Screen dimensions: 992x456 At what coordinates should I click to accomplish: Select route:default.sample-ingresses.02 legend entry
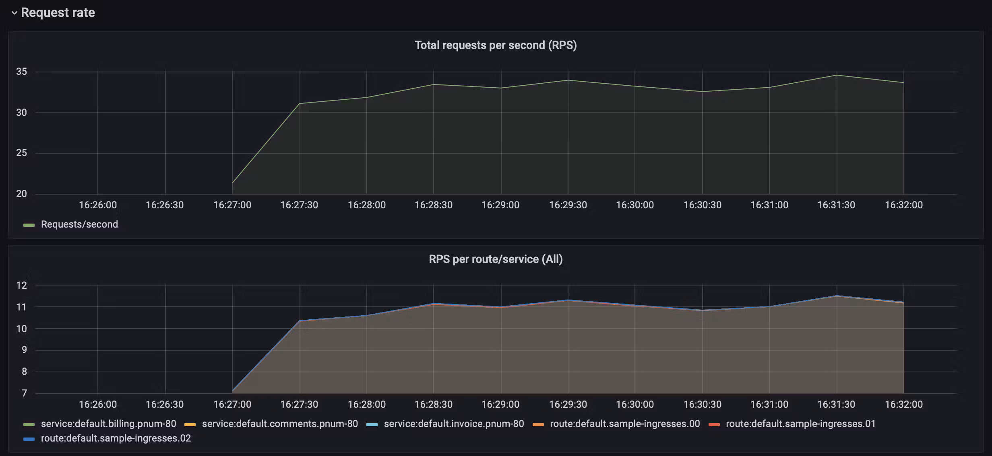[x=116, y=438]
